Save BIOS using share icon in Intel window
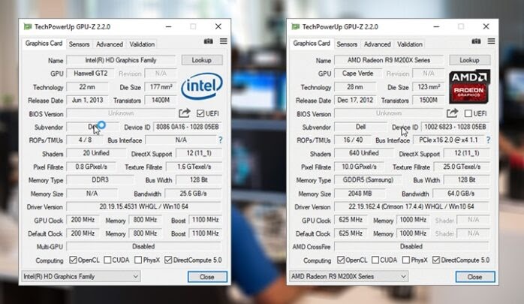524x304 pixels. click(184, 113)
